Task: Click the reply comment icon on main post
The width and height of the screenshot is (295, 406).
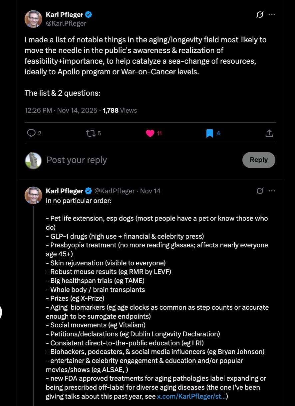Action: [x=31, y=133]
